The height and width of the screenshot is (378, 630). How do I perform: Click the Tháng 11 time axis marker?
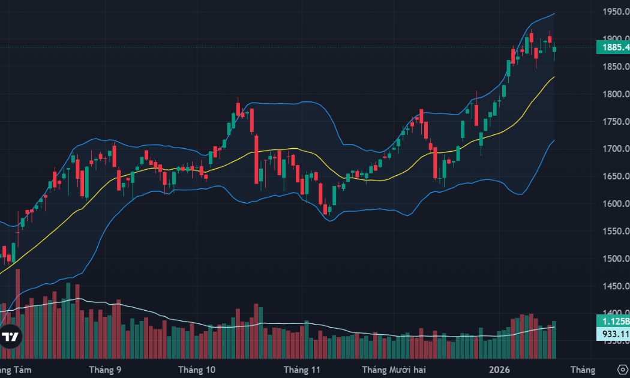303,369
